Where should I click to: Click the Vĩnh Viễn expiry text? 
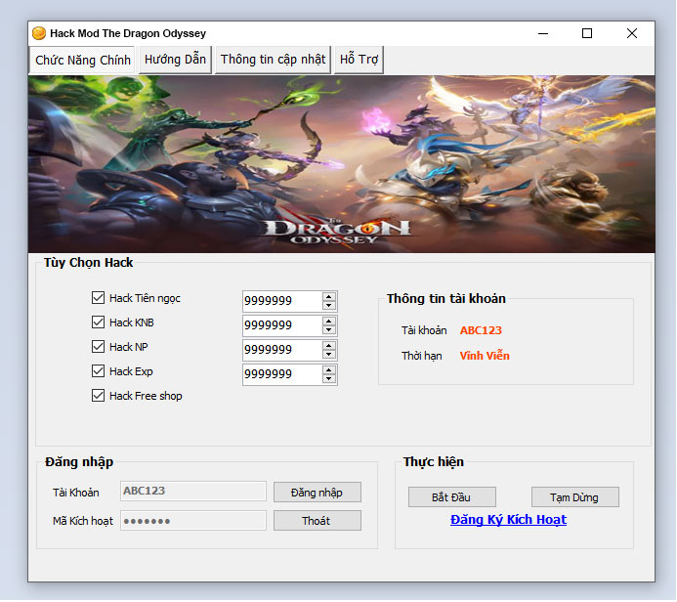pyautogui.click(x=485, y=356)
